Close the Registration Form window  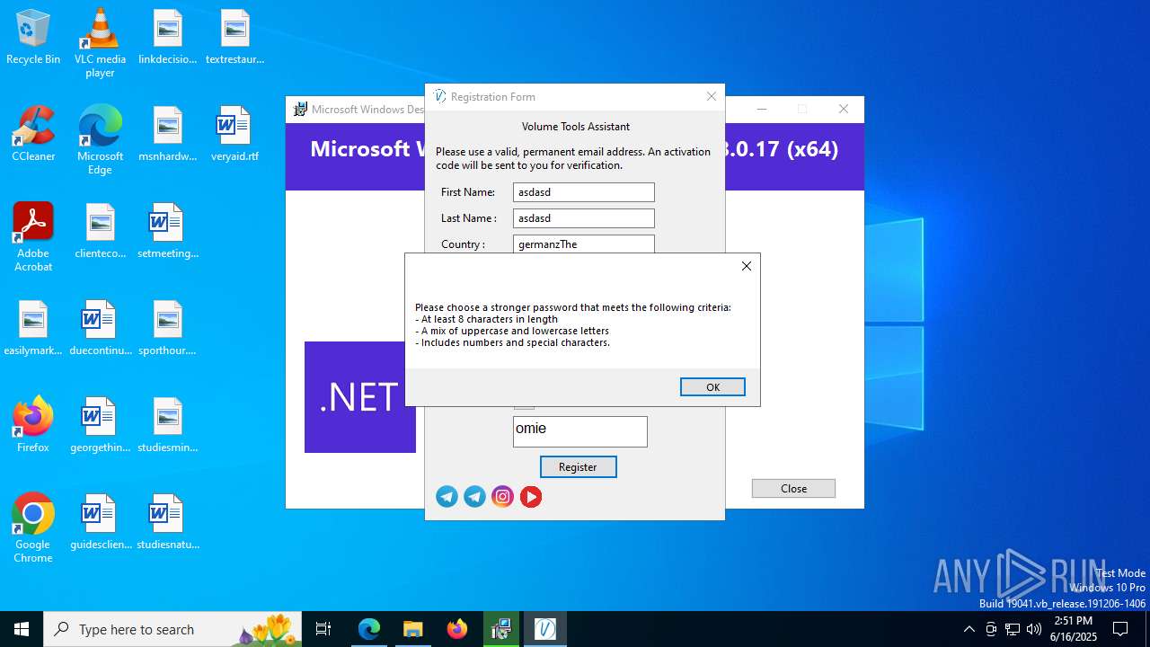711,96
